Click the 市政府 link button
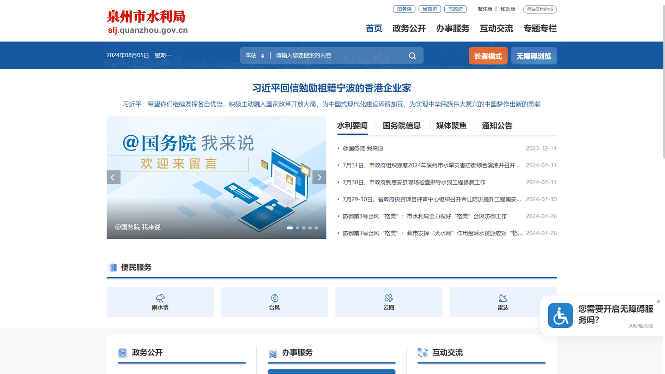The height and width of the screenshot is (374, 665). click(x=455, y=9)
